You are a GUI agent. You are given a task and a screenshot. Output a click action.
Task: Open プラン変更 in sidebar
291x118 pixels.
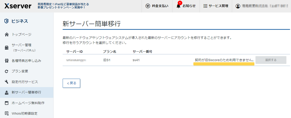pyautogui.click(x=20, y=71)
